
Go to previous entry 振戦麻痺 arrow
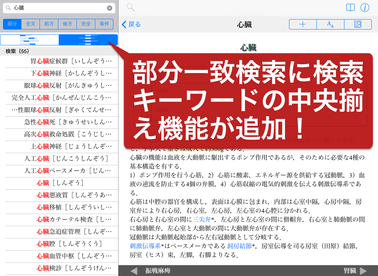[134, 271]
